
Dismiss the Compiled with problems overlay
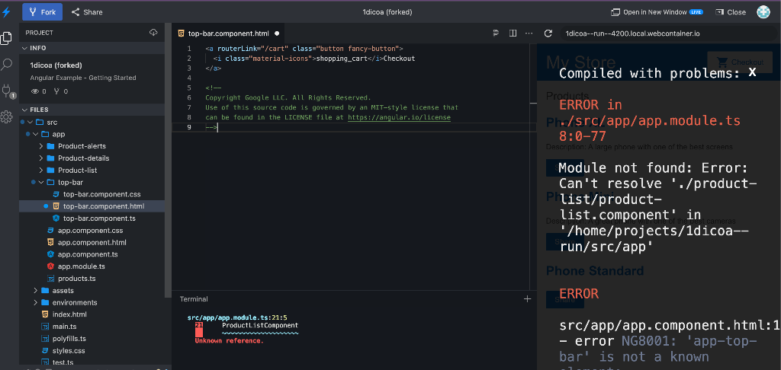(753, 72)
